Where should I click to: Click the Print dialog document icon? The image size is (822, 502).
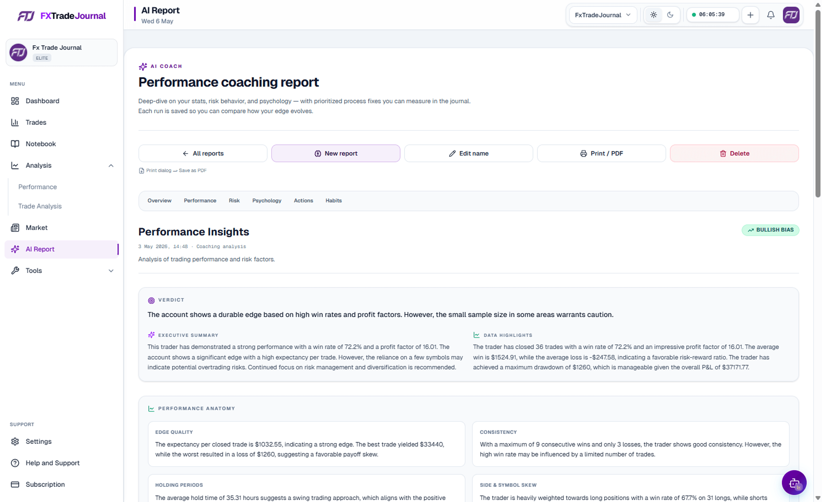click(x=141, y=171)
